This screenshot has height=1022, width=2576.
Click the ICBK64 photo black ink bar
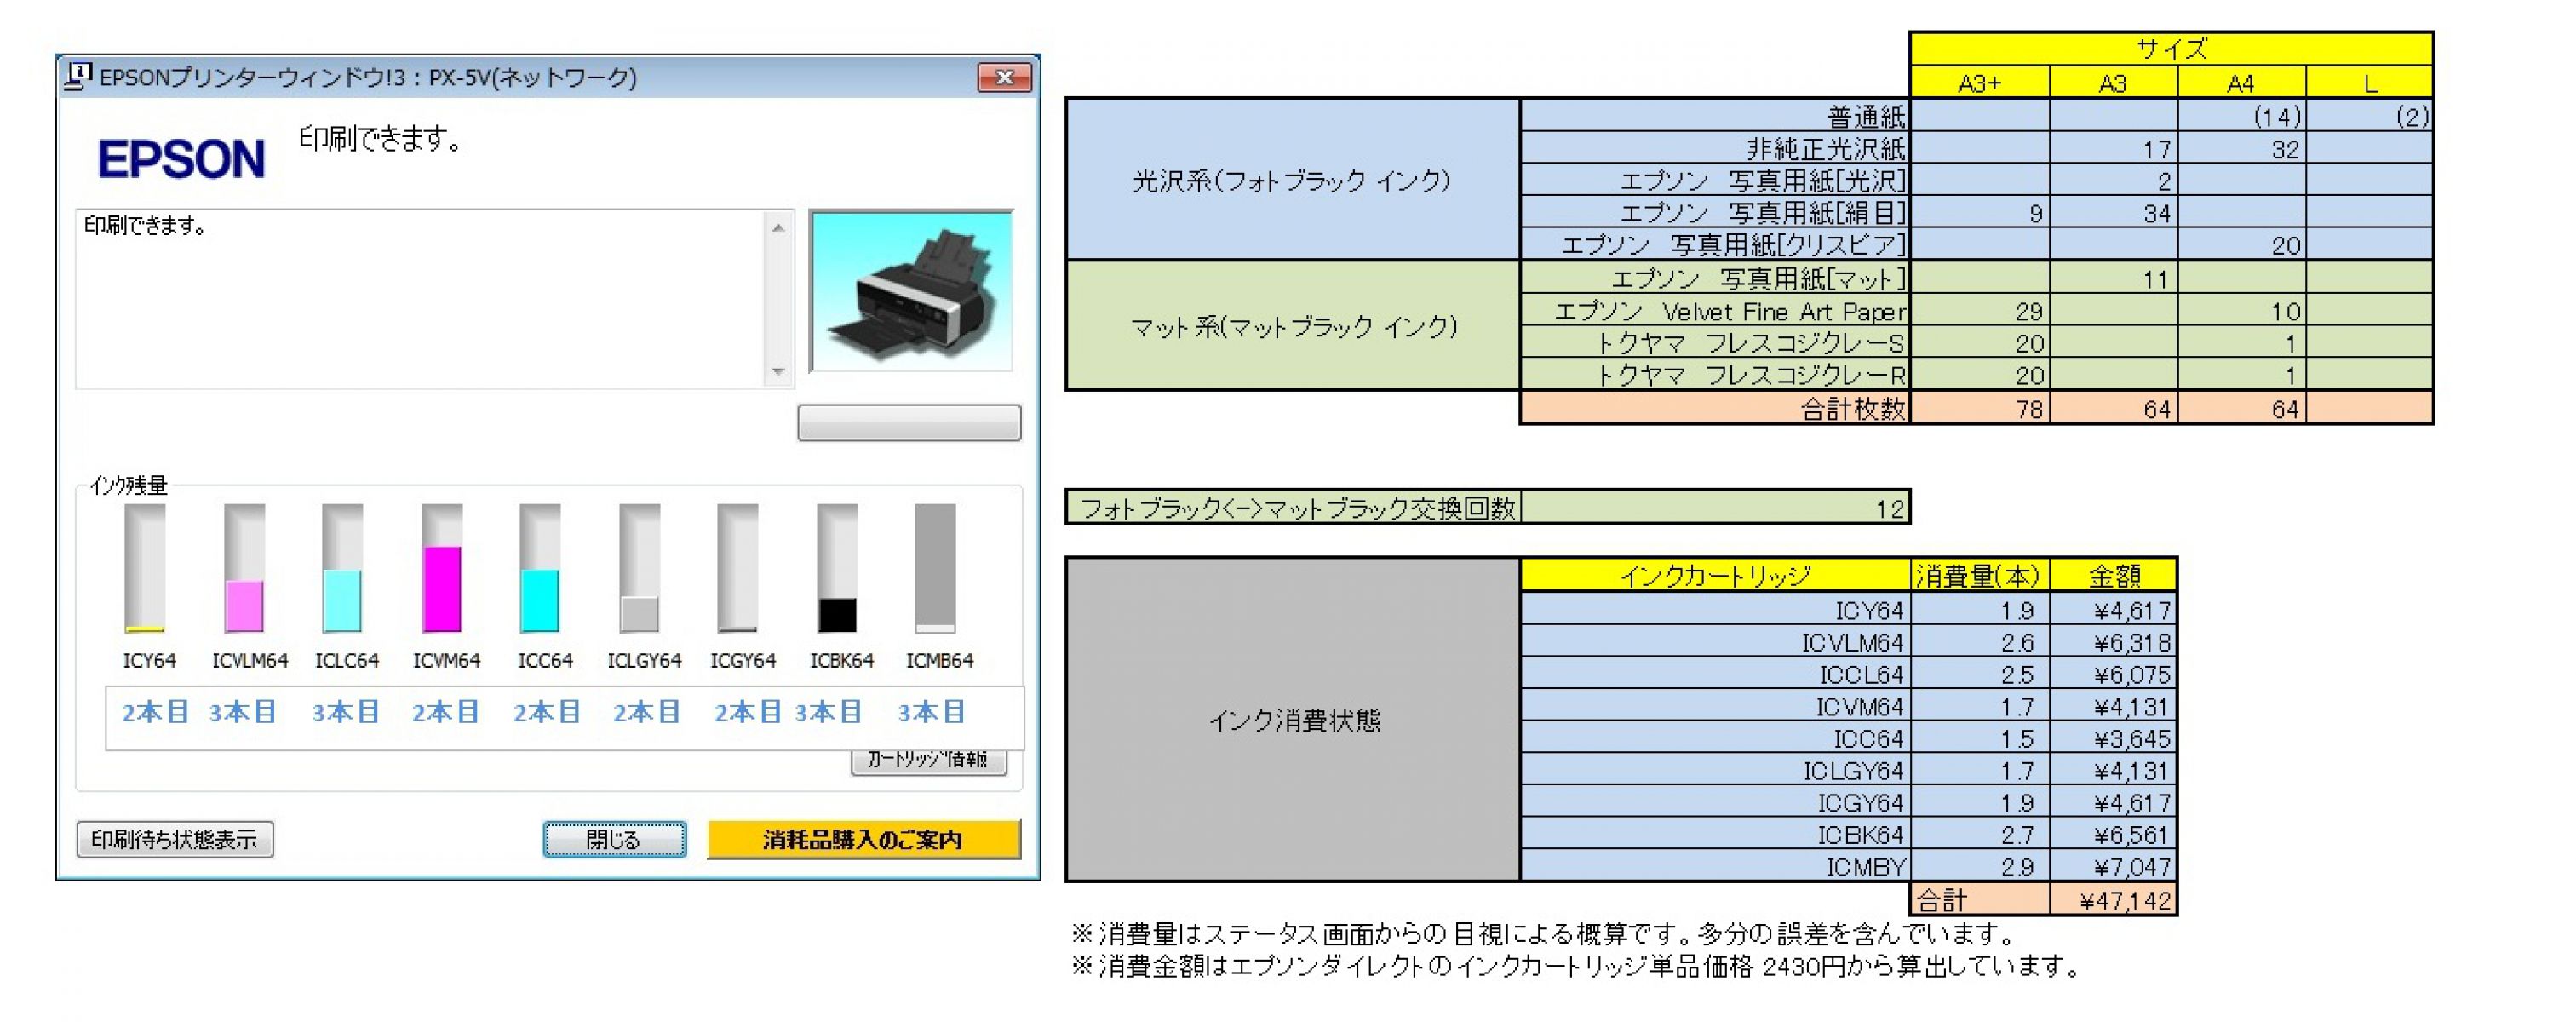(x=837, y=568)
